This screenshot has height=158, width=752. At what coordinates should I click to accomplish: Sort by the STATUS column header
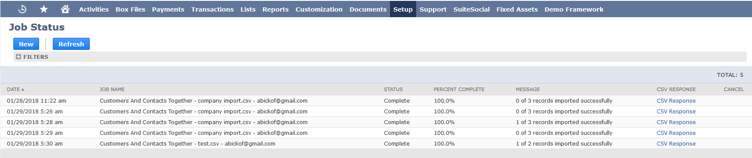[393, 89]
